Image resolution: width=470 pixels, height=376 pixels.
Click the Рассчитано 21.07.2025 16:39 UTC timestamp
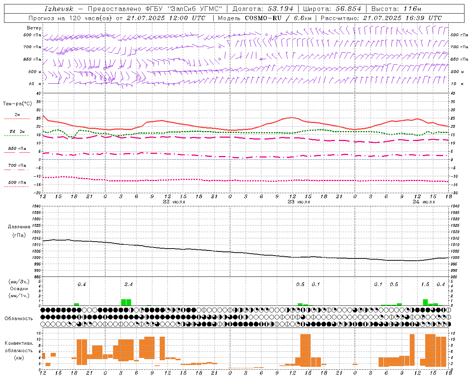click(x=381, y=18)
